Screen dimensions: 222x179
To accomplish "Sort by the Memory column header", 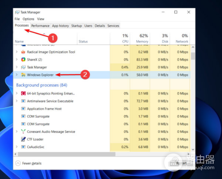I will click(140, 39).
